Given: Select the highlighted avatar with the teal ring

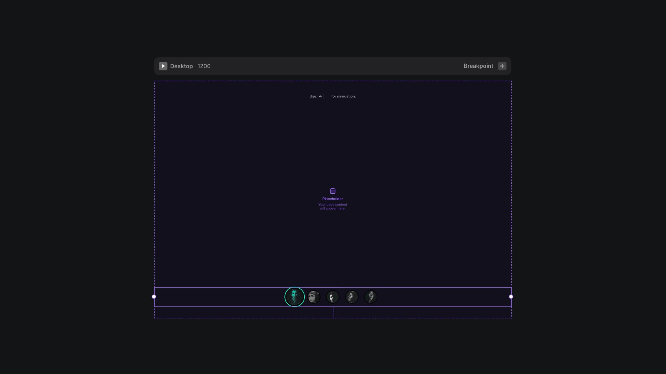Looking at the screenshot, I should click(x=294, y=297).
